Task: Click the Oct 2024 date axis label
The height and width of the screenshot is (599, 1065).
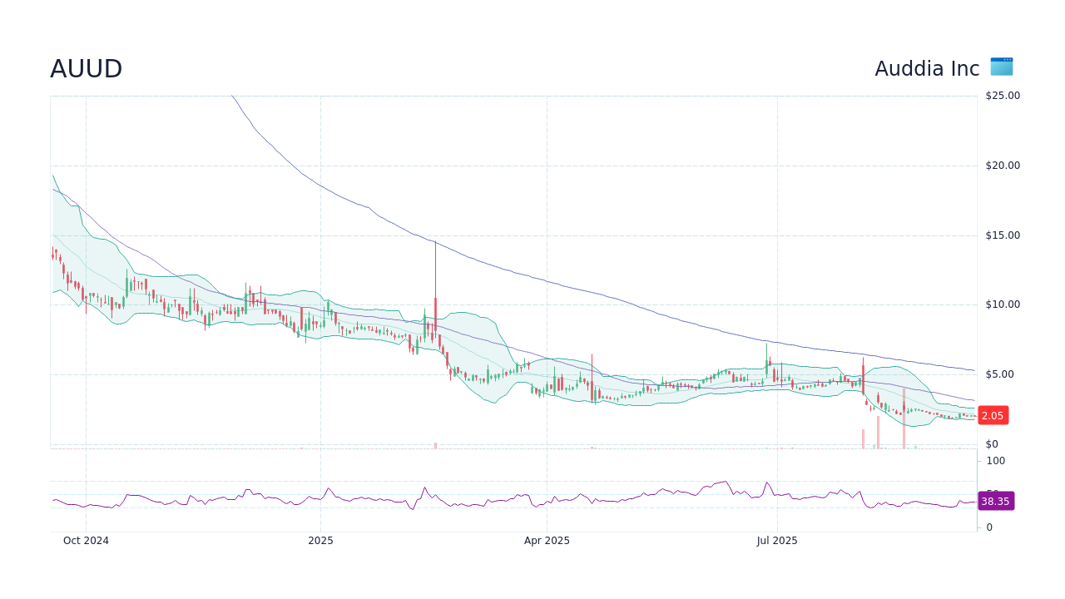Action: (x=86, y=541)
